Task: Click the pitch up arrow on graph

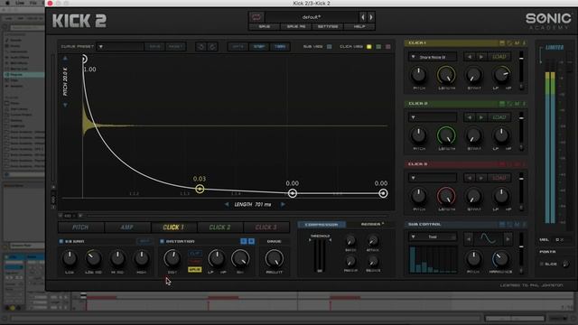Action: 65,58
